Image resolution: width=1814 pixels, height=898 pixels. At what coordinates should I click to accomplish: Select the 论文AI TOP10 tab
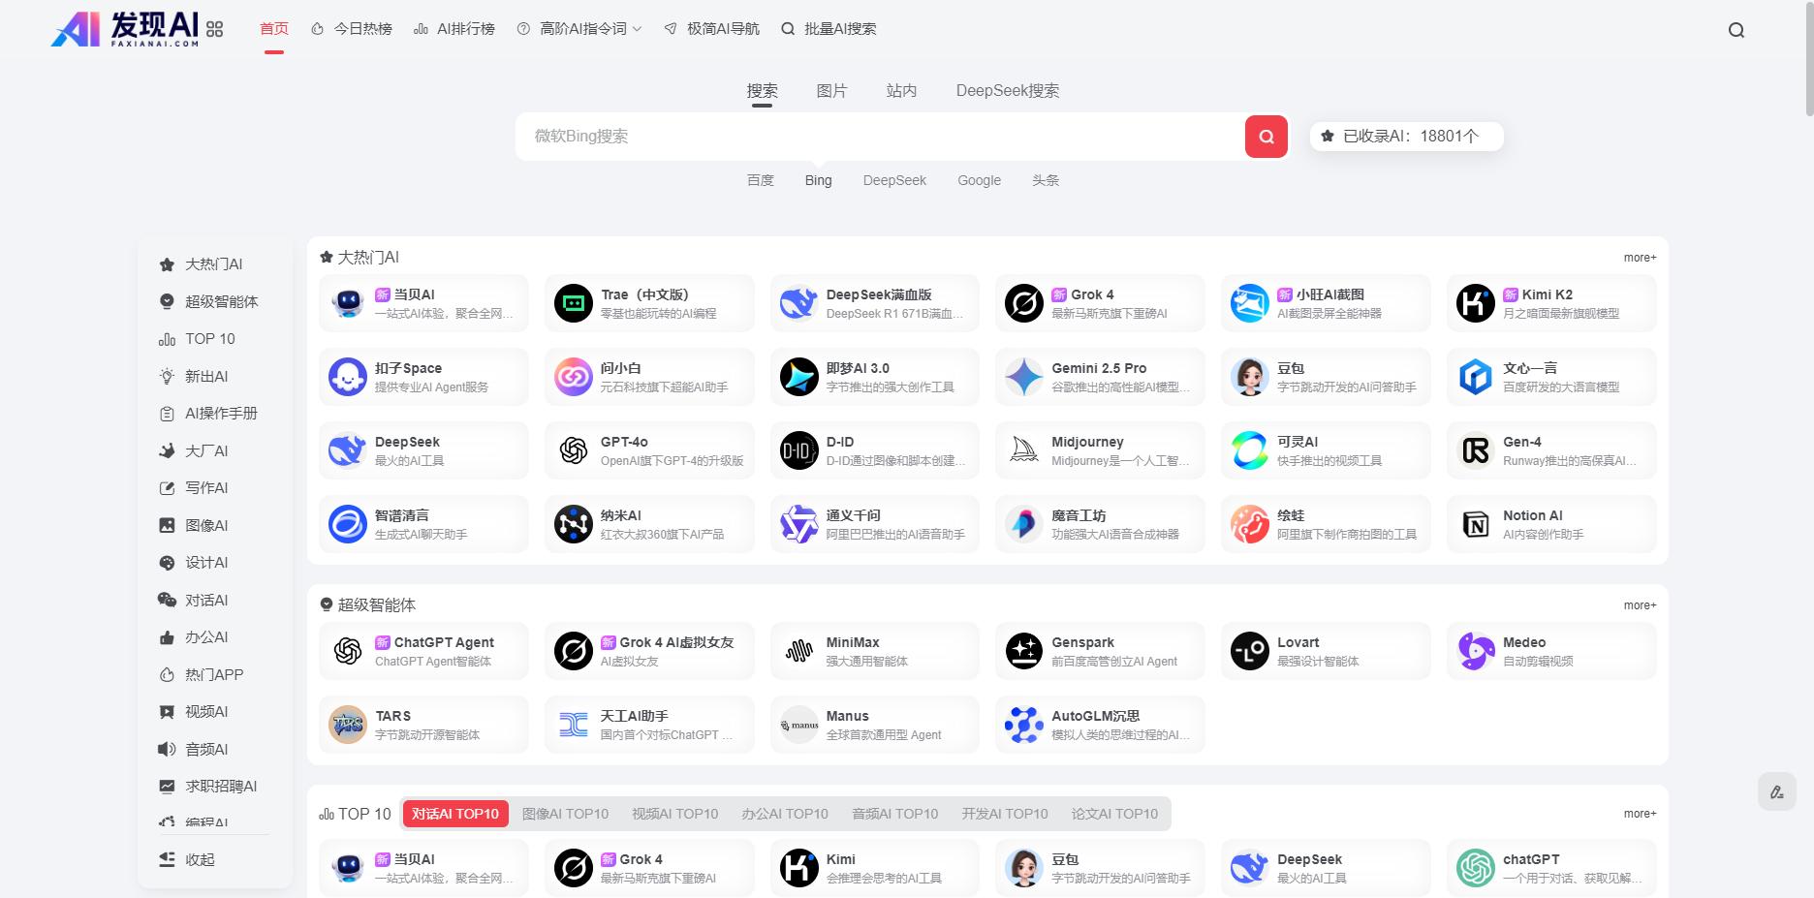pyautogui.click(x=1114, y=814)
